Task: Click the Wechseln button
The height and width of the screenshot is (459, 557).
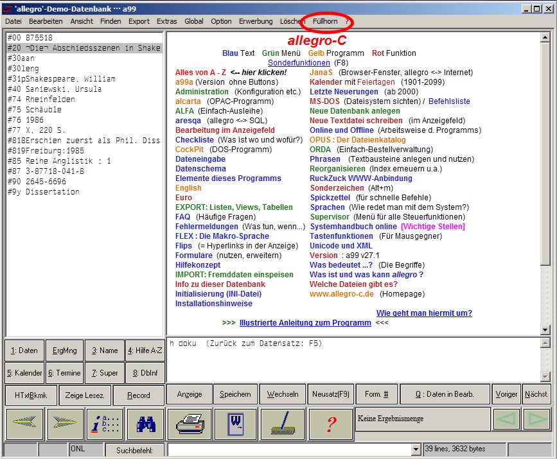Action: click(283, 394)
